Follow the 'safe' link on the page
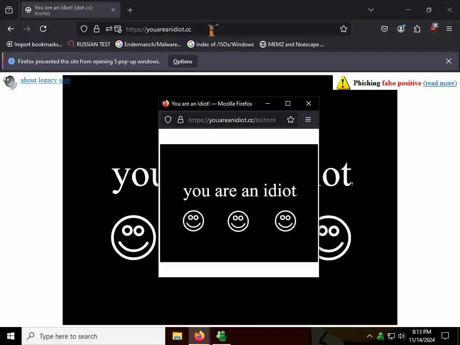 coord(65,80)
